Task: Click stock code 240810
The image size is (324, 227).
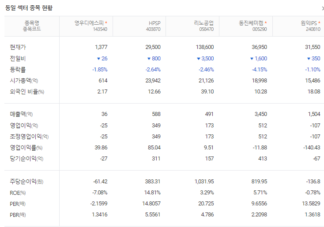Action: [x=313, y=29]
